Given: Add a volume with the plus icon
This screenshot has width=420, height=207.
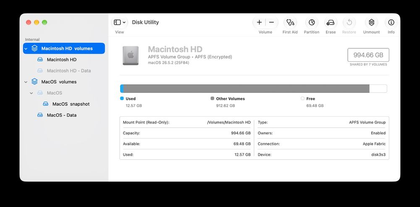Looking at the screenshot, I should (x=259, y=23).
